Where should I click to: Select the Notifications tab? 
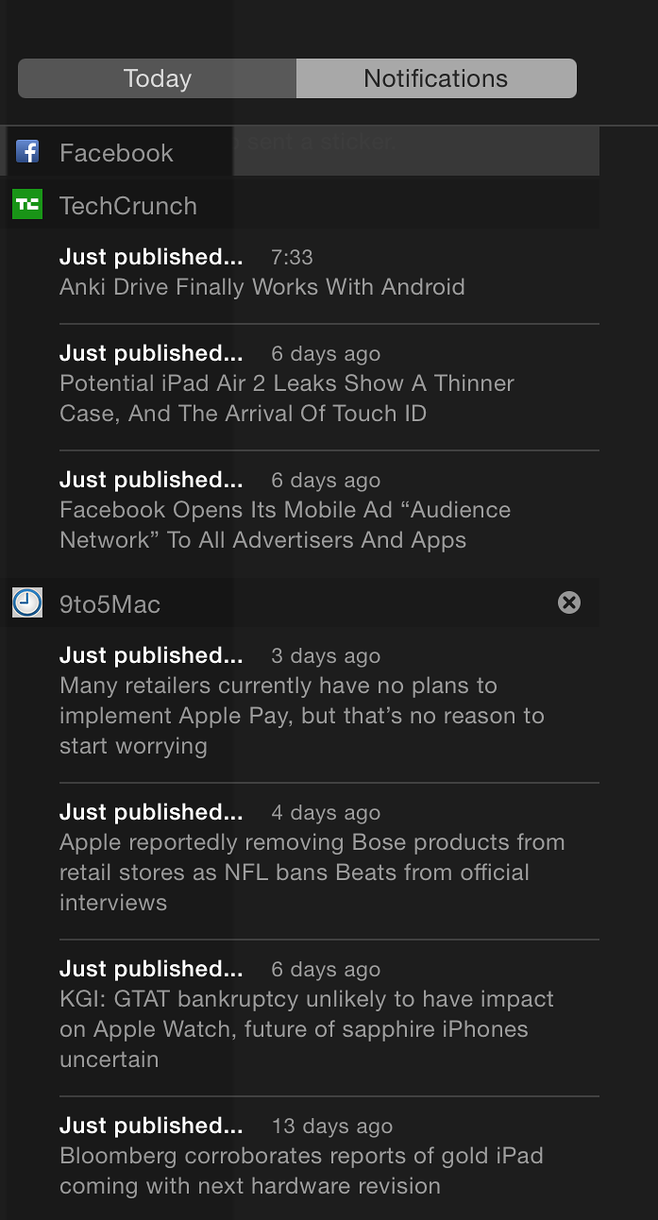436,78
